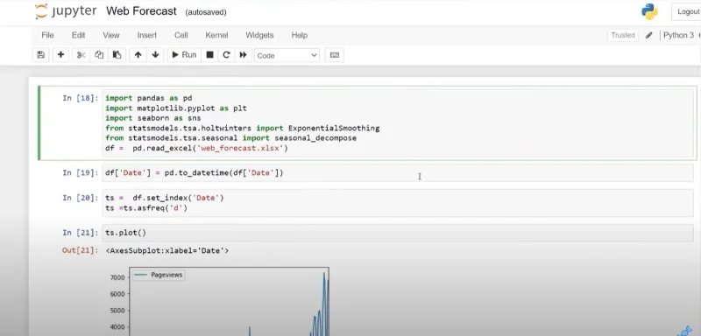Open the File menu
This screenshot has height=336, width=701.
[x=47, y=35]
